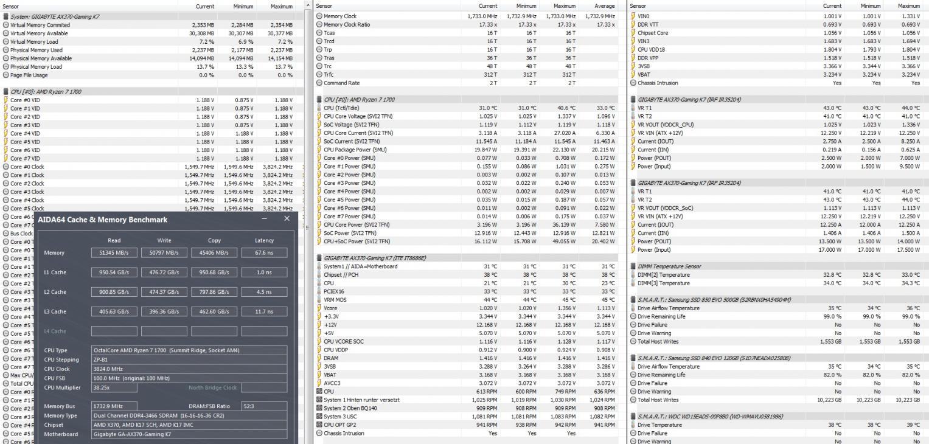Click the icon beside Page File Usage

[x=5, y=75]
